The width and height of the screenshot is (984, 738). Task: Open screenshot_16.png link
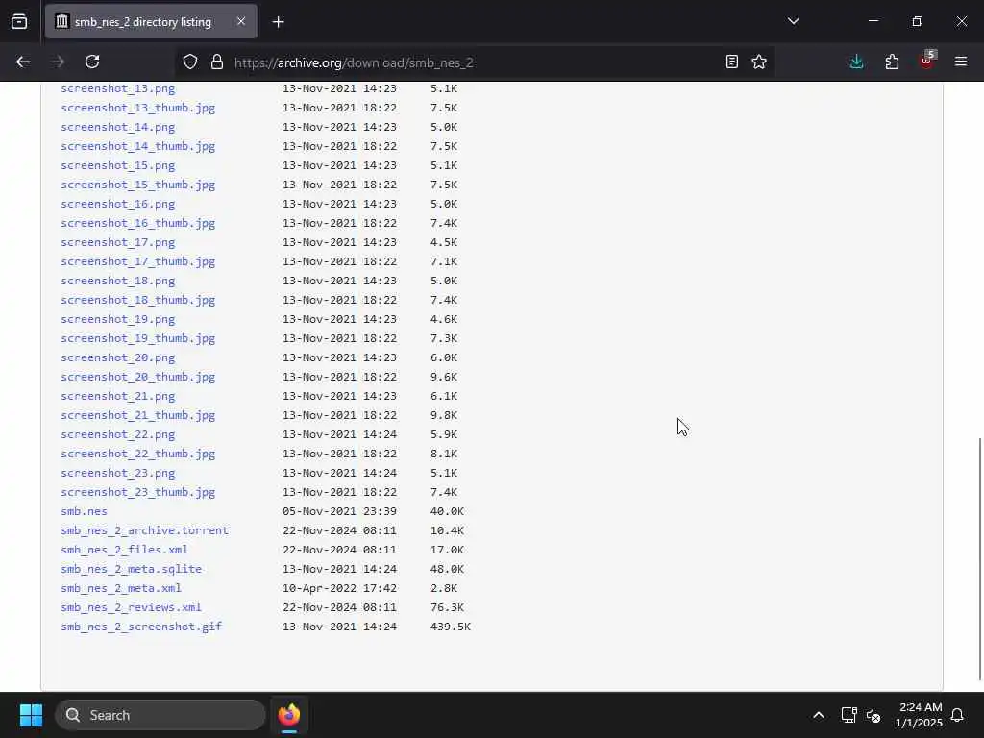[118, 204]
